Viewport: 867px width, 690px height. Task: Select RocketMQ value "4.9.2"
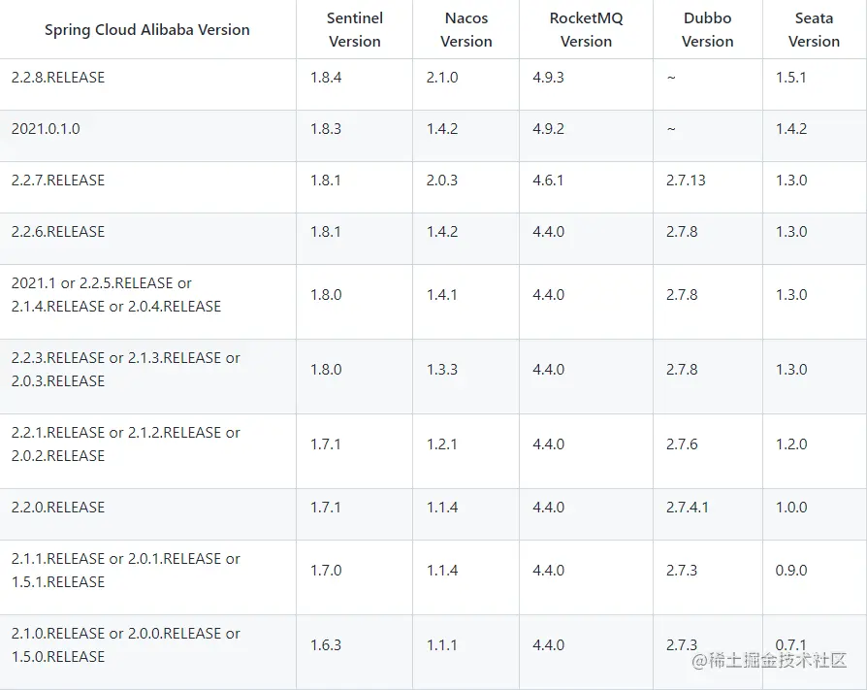pos(548,129)
